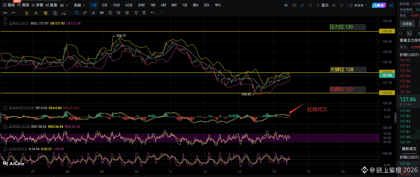
Task: Take a chart screenshot with camera icon
Action: (294, 5)
